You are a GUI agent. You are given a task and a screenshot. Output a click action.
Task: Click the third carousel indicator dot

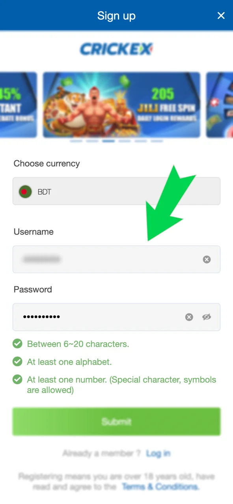(108, 141)
